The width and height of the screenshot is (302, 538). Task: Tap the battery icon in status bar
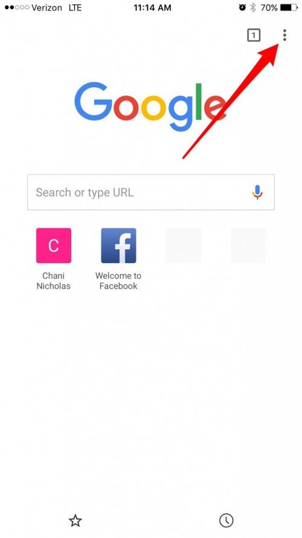coord(289,7)
